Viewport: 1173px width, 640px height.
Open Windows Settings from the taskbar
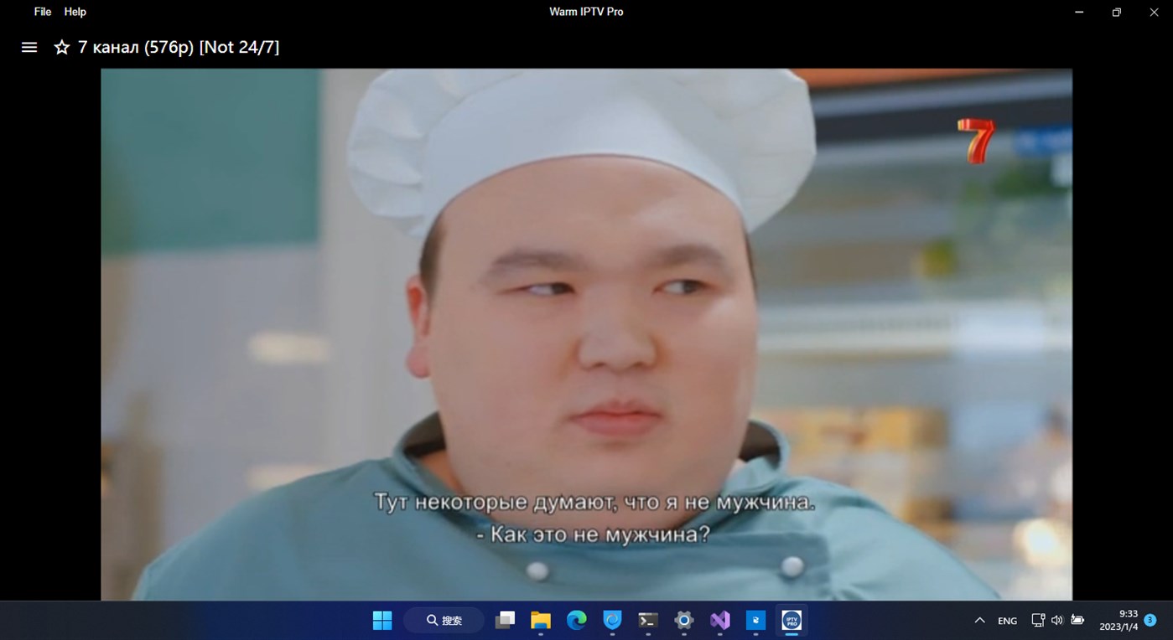683,620
